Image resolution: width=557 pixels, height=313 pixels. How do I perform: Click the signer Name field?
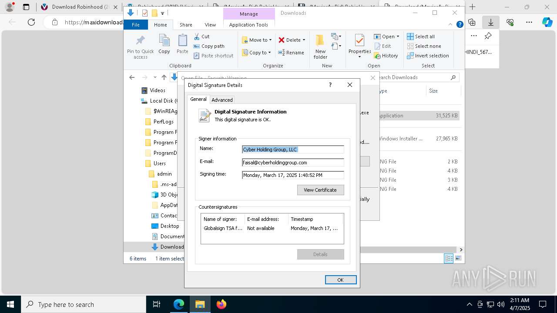tap(293, 150)
